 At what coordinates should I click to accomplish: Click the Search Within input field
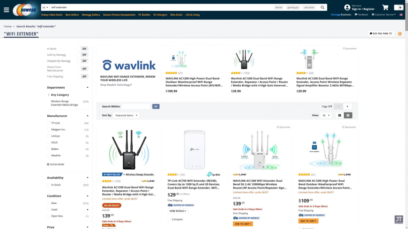(x=136, y=107)
